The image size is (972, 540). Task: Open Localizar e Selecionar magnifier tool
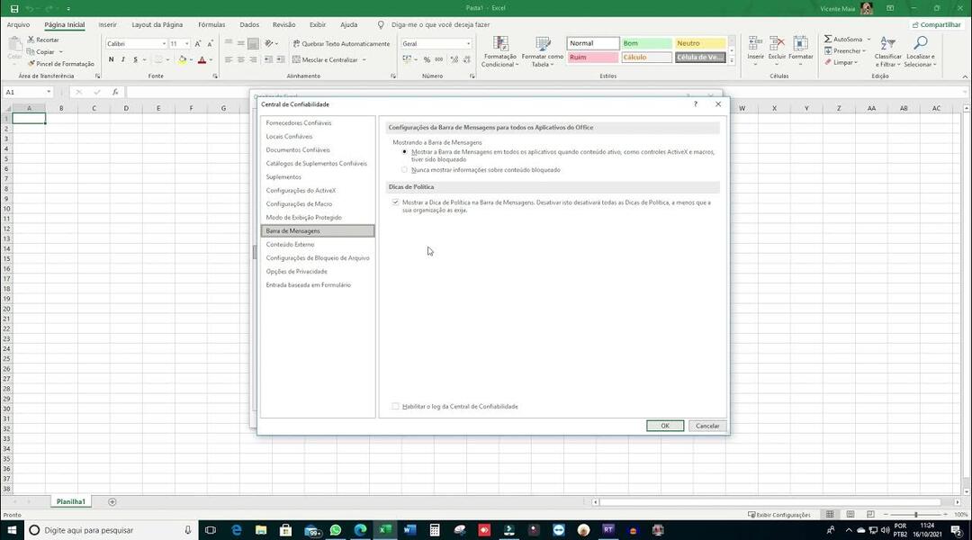point(920,43)
